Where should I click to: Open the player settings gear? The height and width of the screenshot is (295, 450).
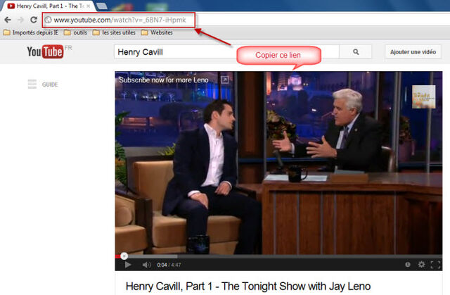(421, 264)
